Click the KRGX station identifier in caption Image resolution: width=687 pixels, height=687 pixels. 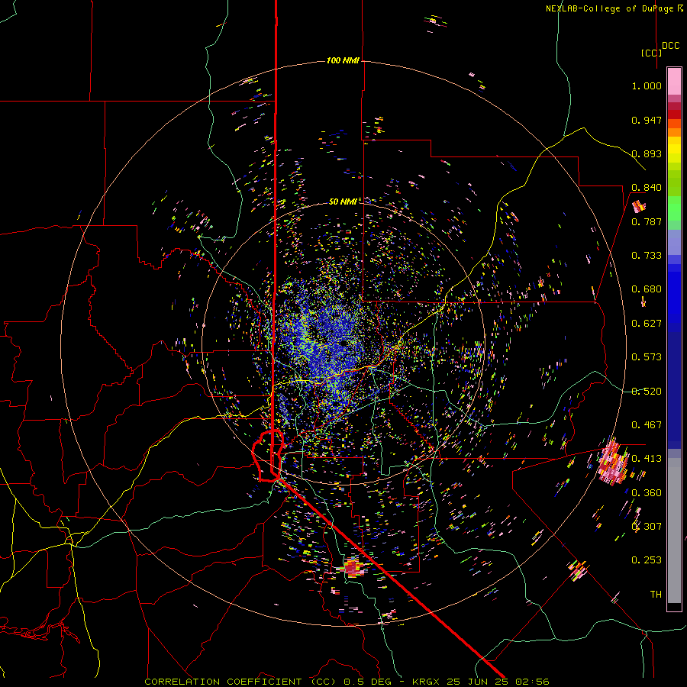pyautogui.click(x=427, y=682)
